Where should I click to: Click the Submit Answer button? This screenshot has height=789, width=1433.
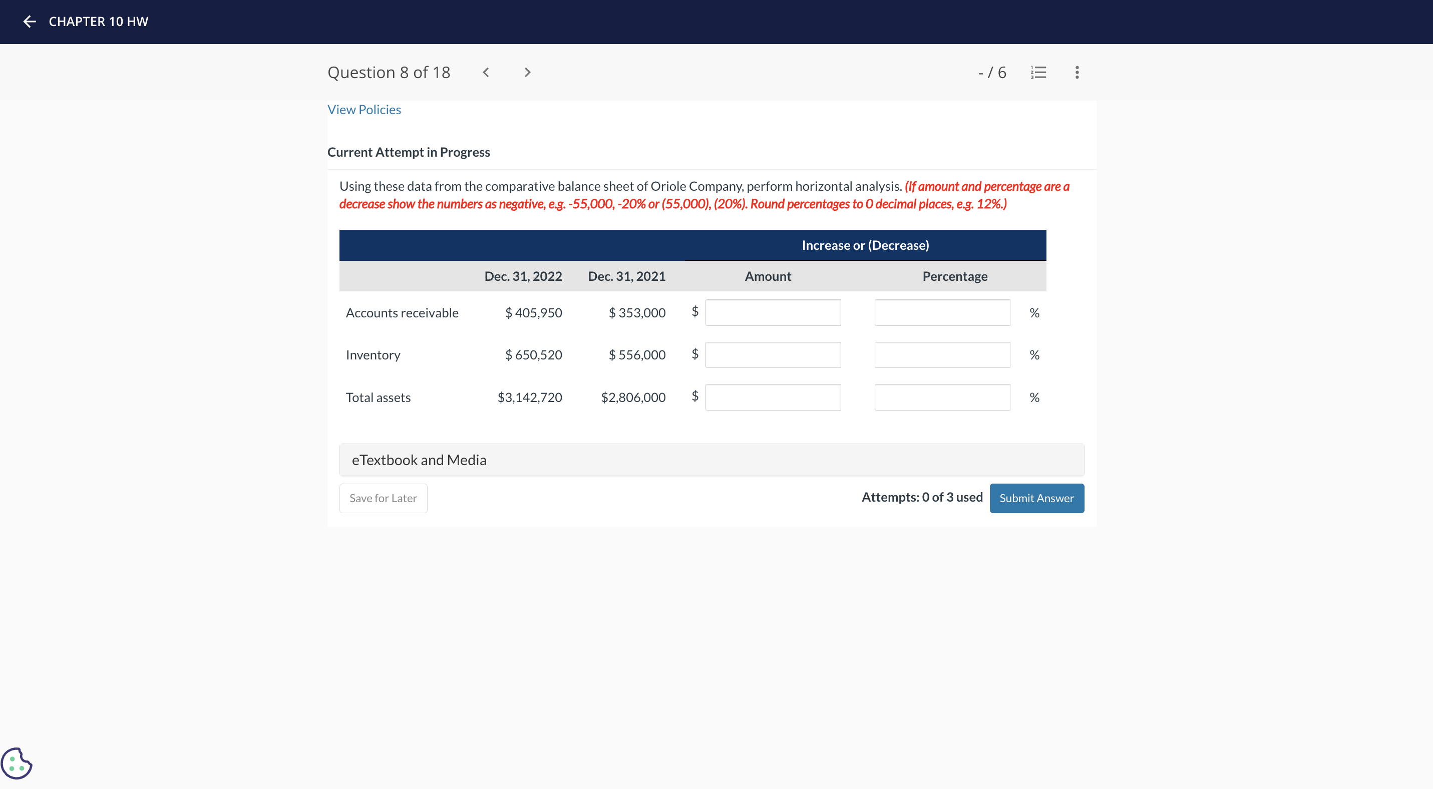click(1036, 498)
